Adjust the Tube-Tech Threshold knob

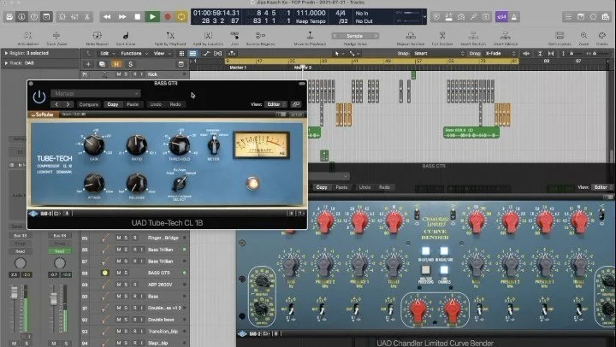pos(180,144)
